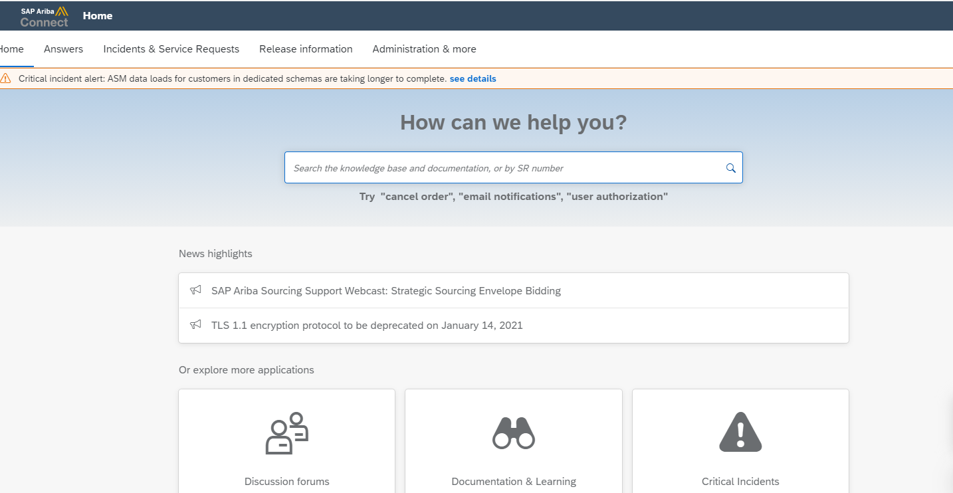Open the Administration & more menu
This screenshot has width=953, height=493.
424,49
